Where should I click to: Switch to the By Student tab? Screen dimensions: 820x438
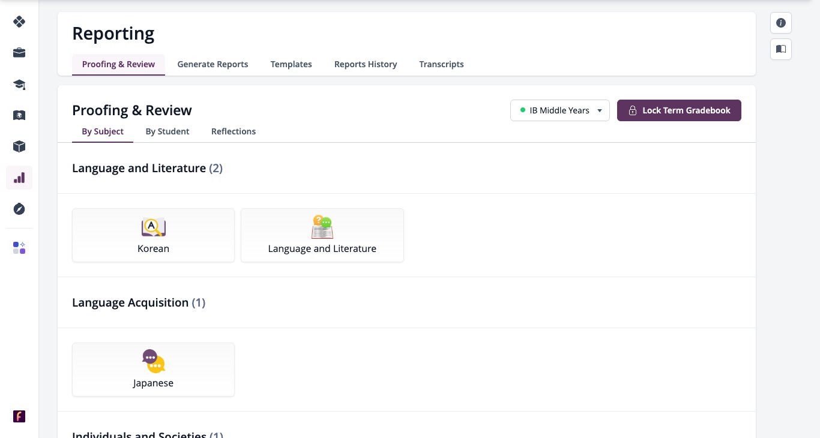167,131
